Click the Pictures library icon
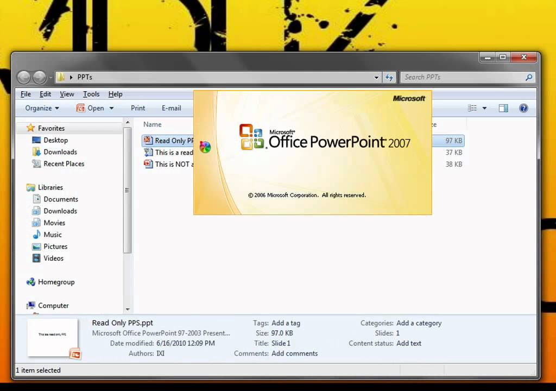Image resolution: width=556 pixels, height=391 pixels. (x=36, y=246)
